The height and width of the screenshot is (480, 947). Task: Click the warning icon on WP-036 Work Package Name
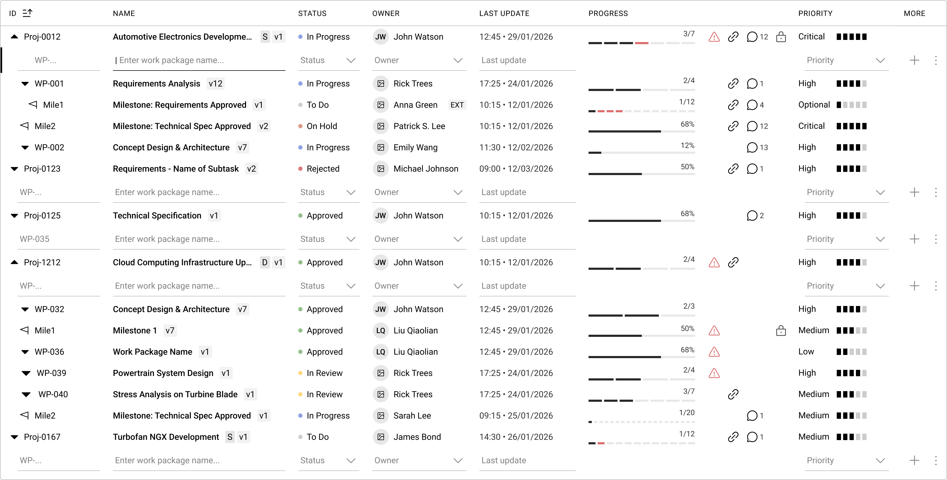(x=714, y=352)
